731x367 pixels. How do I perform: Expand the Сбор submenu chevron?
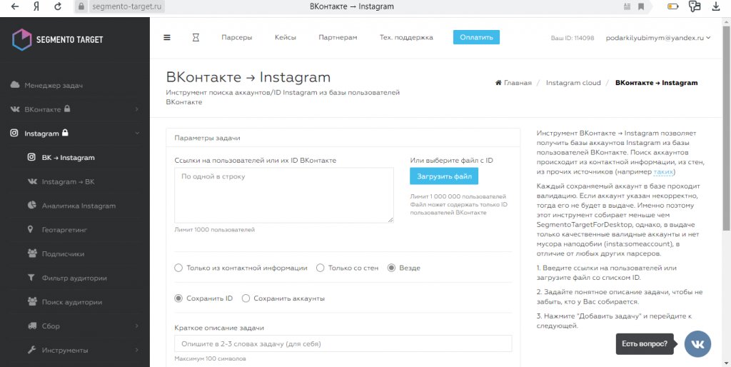136,326
